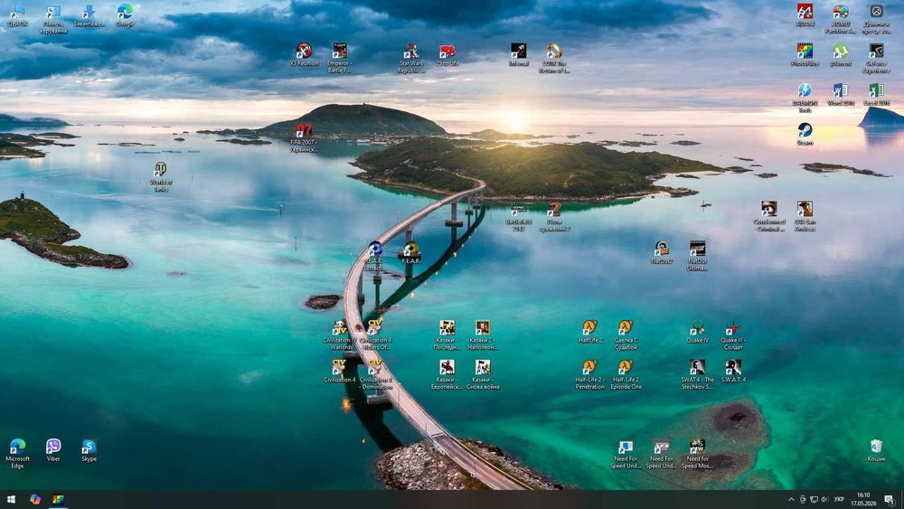This screenshot has width=904, height=509.
Task: Select the FlatOut2 desktop icon
Action: pos(662,252)
